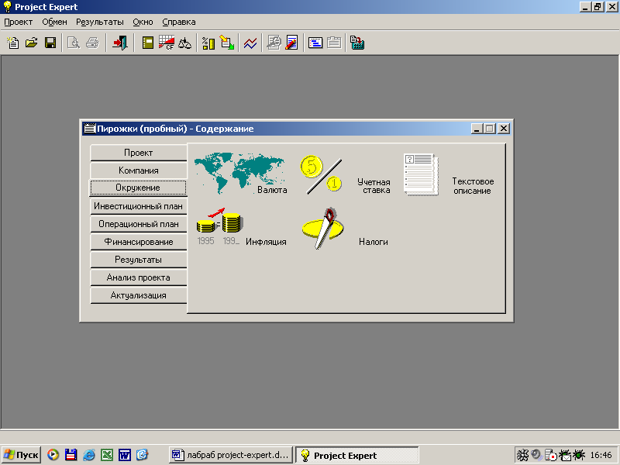Switch to the Результаты section tab

pos(139,260)
